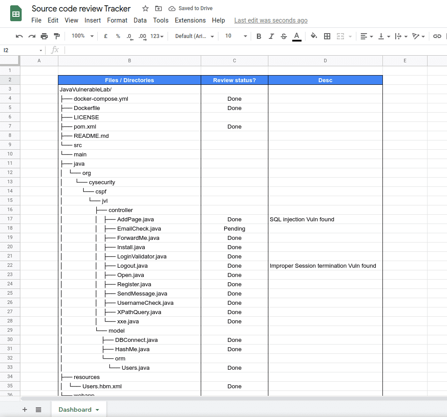Toggle italic formatting with the I icon
The height and width of the screenshot is (417, 447).
271,36
